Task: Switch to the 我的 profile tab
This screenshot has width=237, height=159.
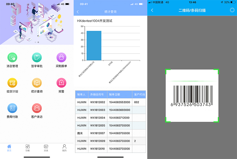Action: click(64, 148)
